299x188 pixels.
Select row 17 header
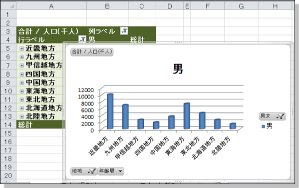(x=8, y=150)
